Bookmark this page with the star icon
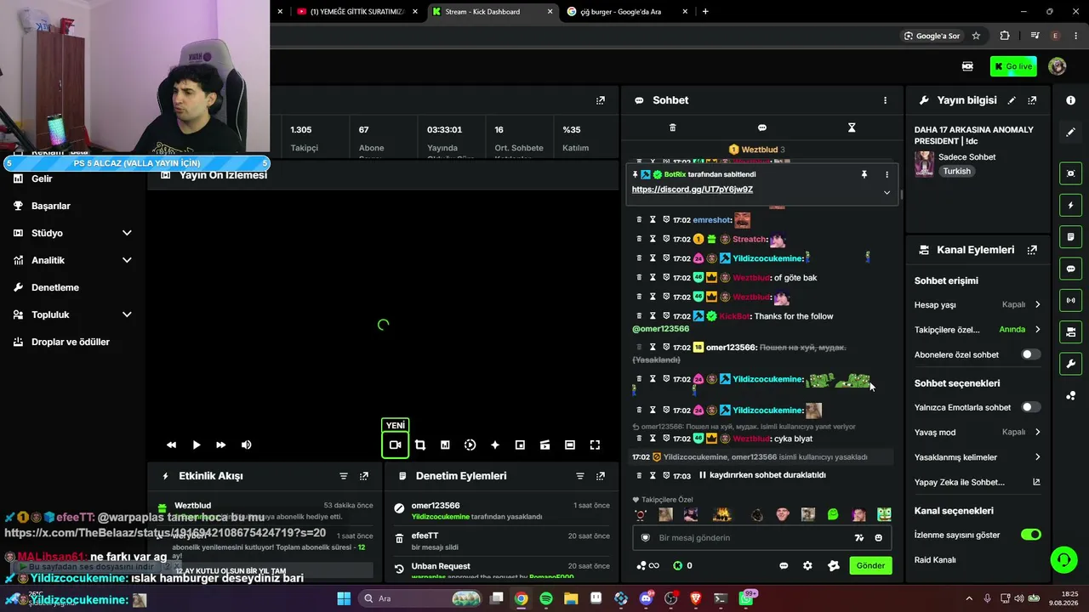The width and height of the screenshot is (1089, 612). pos(976,36)
